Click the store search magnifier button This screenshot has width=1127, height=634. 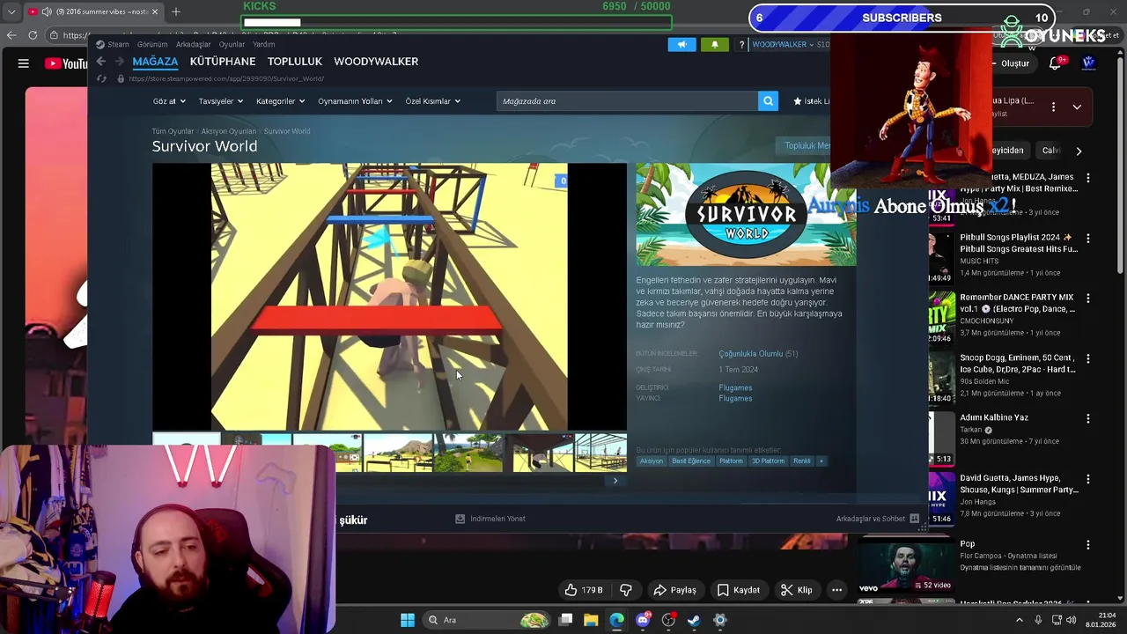point(769,101)
